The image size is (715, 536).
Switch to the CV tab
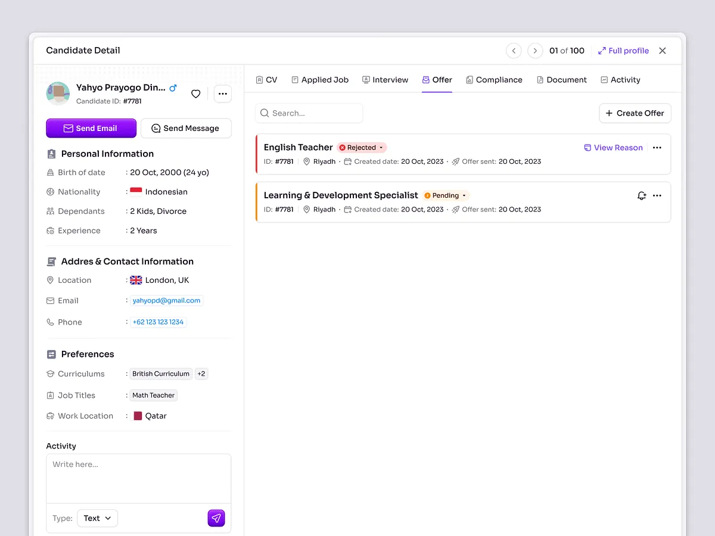click(x=266, y=80)
